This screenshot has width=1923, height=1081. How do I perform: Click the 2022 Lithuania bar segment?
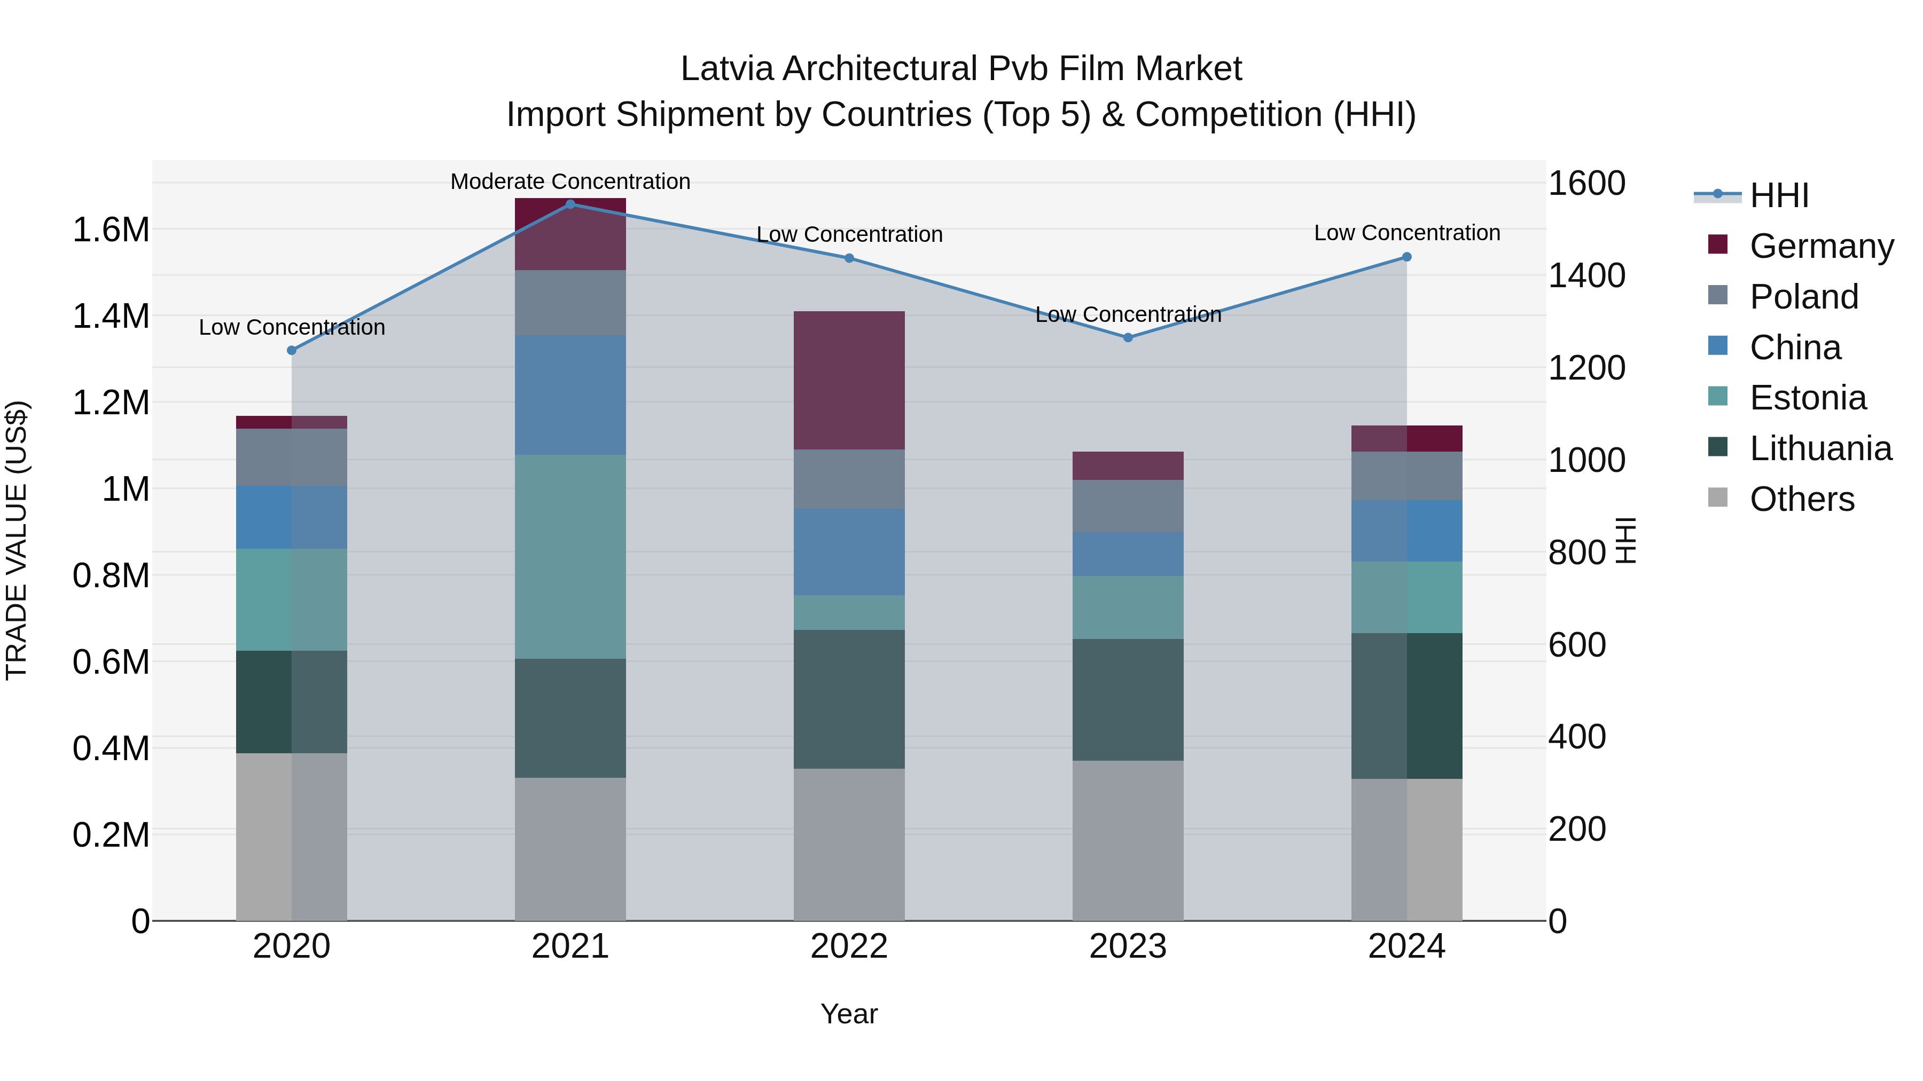point(849,699)
